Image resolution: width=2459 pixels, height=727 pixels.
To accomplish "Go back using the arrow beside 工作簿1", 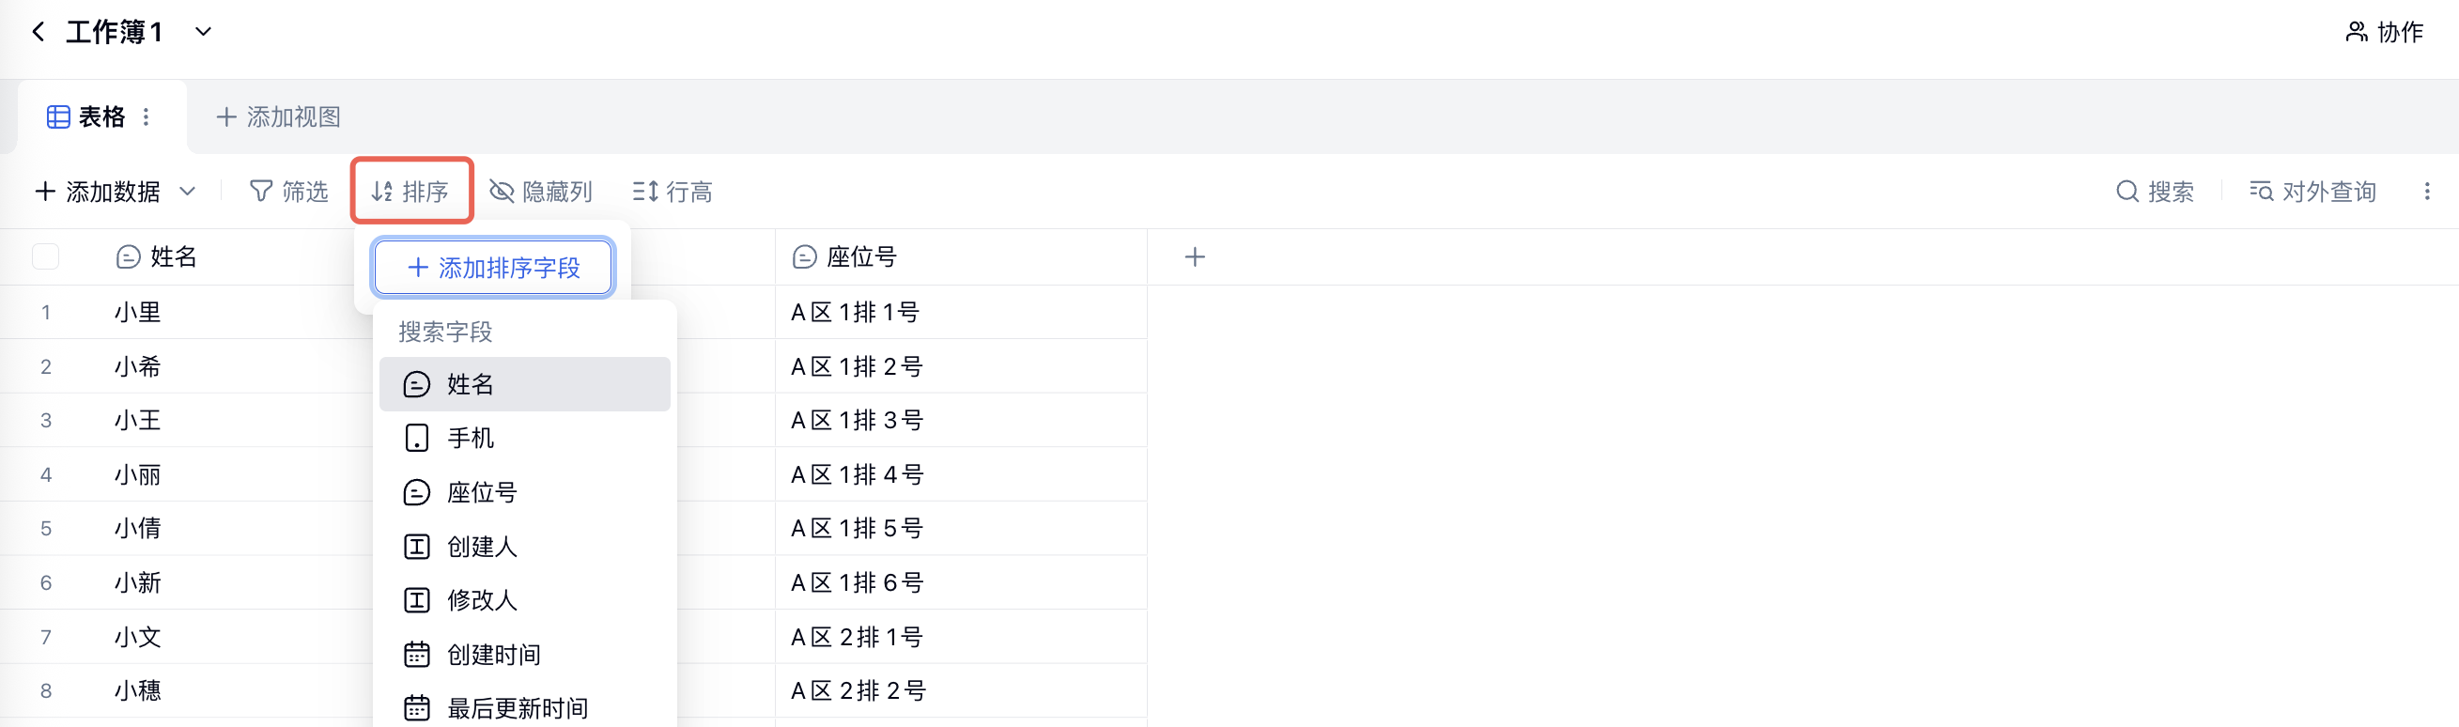I will coord(39,33).
